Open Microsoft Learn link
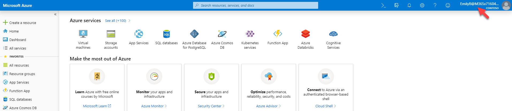The width and height of the screenshot is (512, 111). pyautogui.click(x=97, y=106)
